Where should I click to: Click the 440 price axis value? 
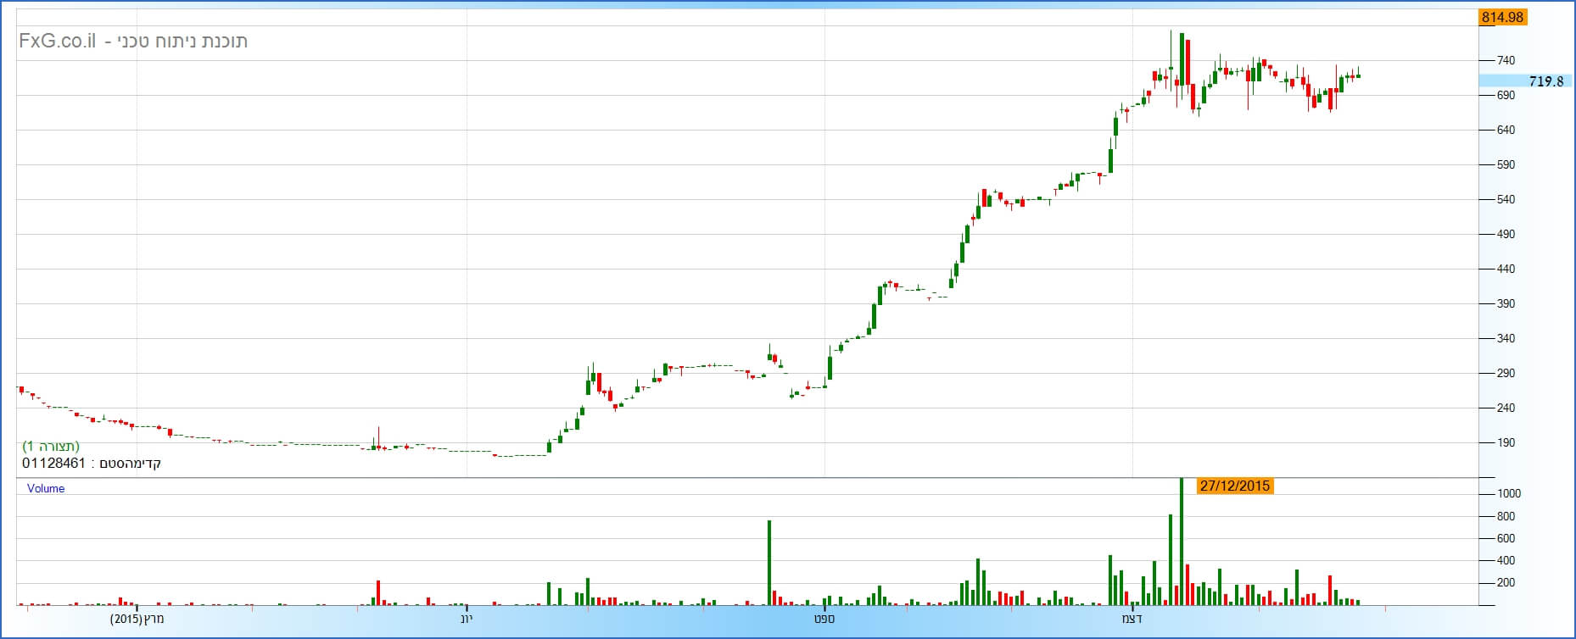(x=1506, y=269)
